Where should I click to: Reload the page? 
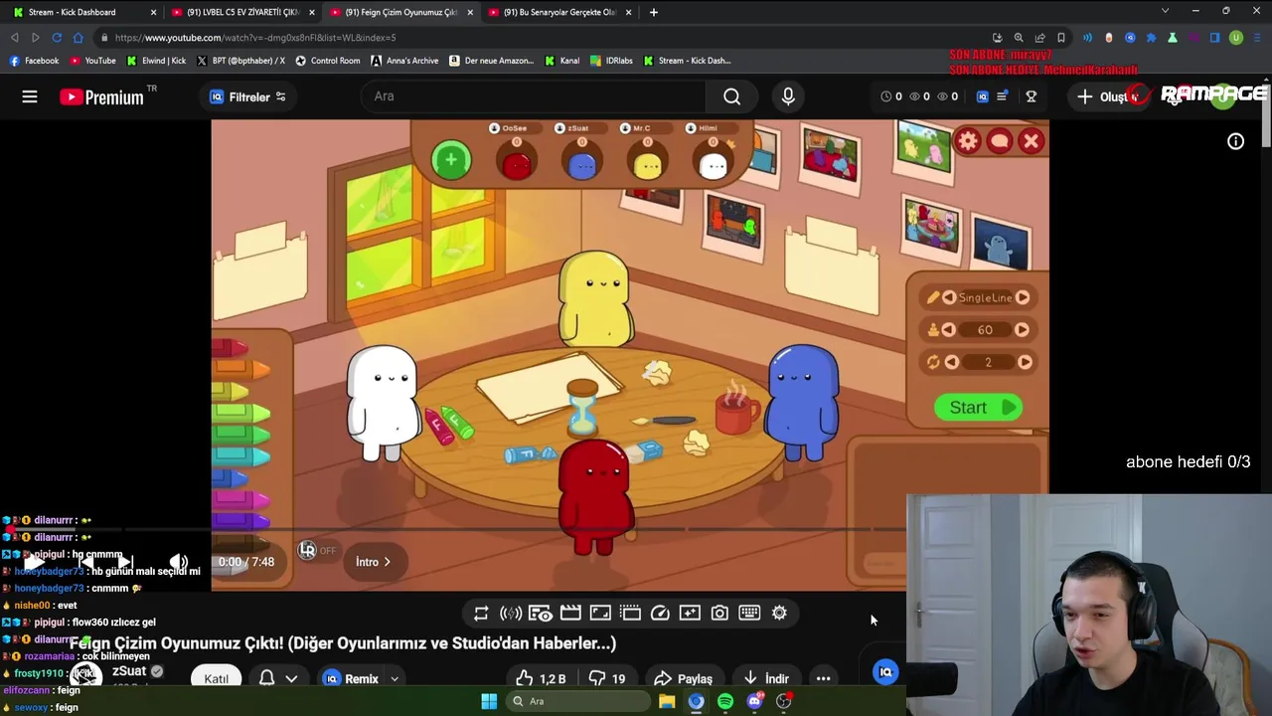[x=57, y=38]
